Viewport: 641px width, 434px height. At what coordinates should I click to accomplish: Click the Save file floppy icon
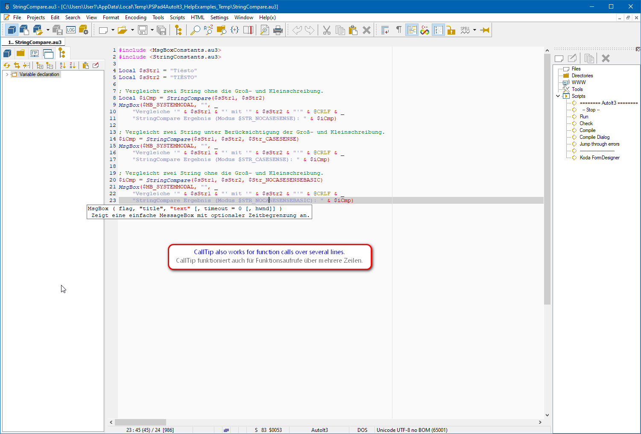143,30
